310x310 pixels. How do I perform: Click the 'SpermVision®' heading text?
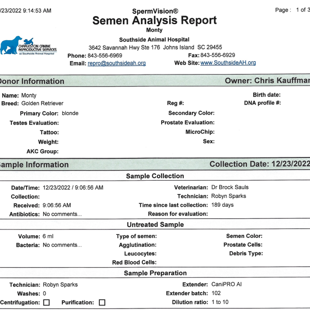(155, 11)
